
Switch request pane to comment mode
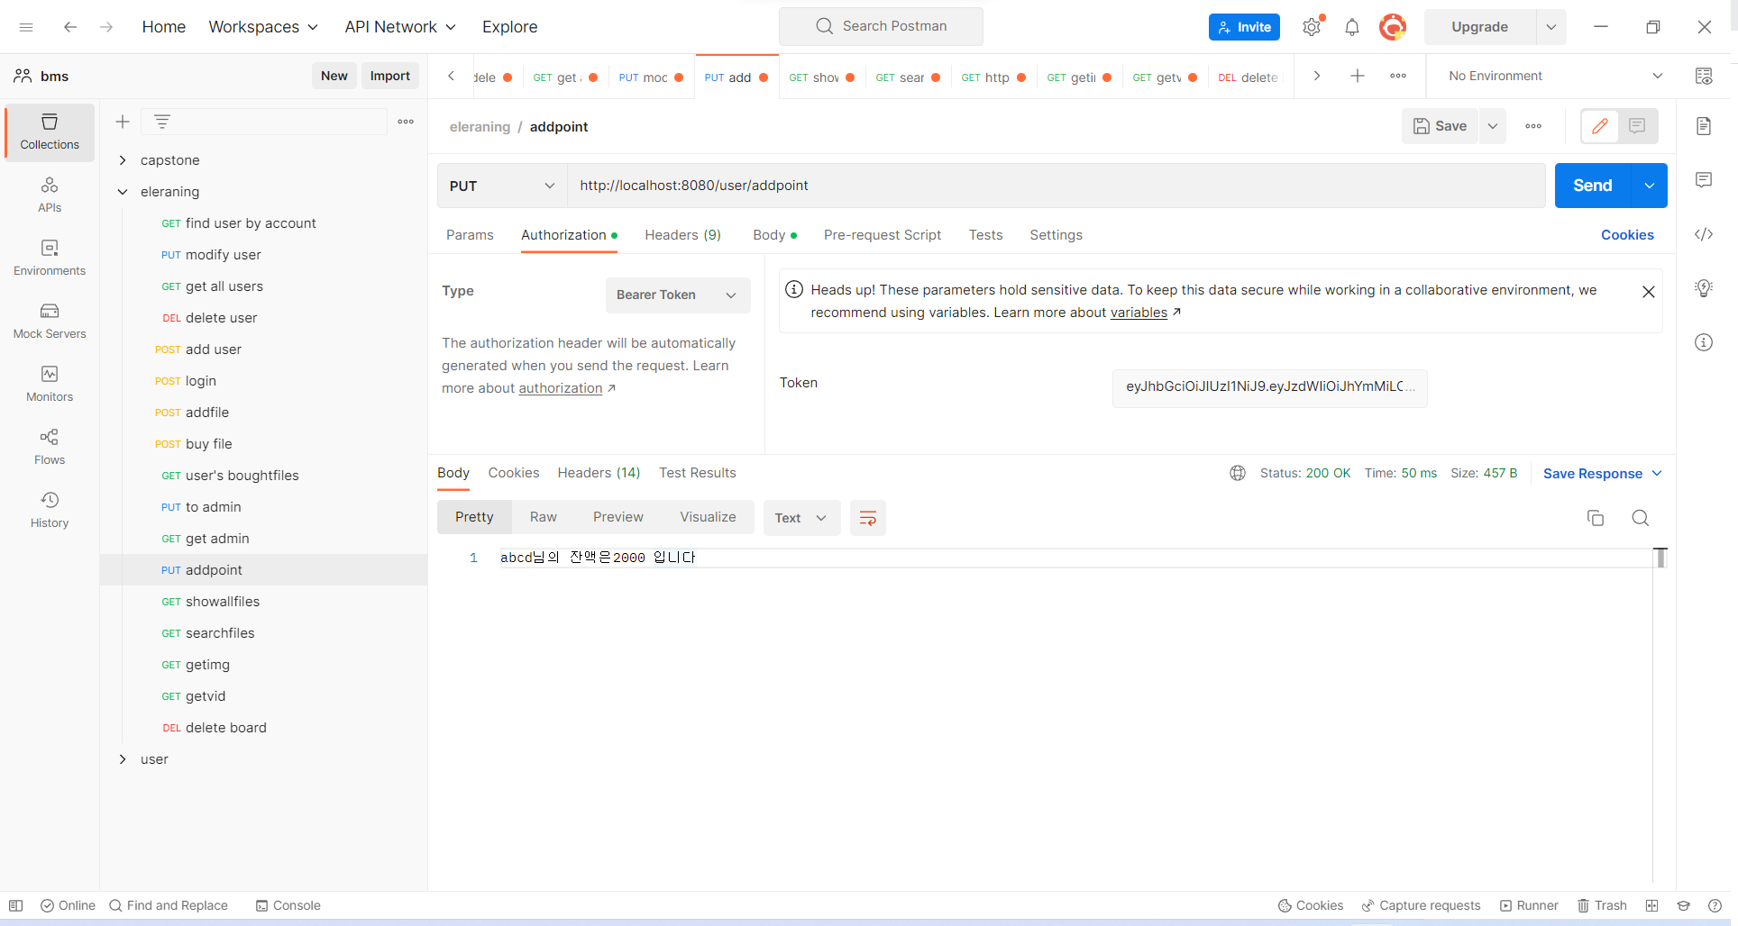(1637, 126)
